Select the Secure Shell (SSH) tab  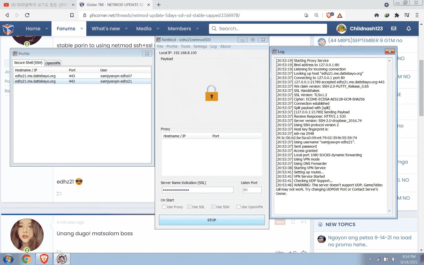click(28, 63)
